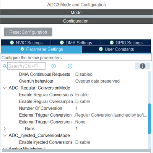The height and width of the screenshot is (153, 153).
Task: Go to next search result arrow
Action: [x=70, y=66]
